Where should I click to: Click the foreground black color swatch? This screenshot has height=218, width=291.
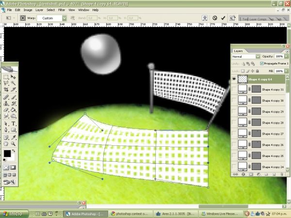(x=7, y=154)
